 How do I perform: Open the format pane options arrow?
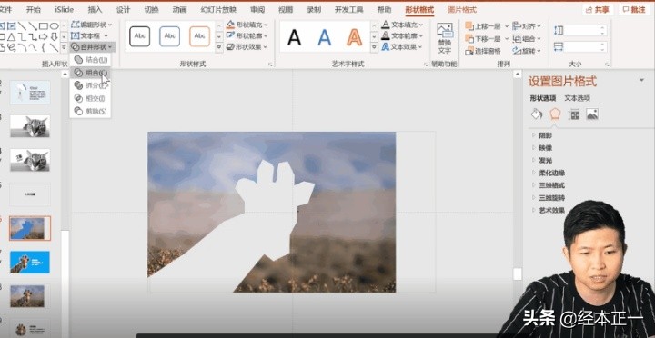[642, 80]
